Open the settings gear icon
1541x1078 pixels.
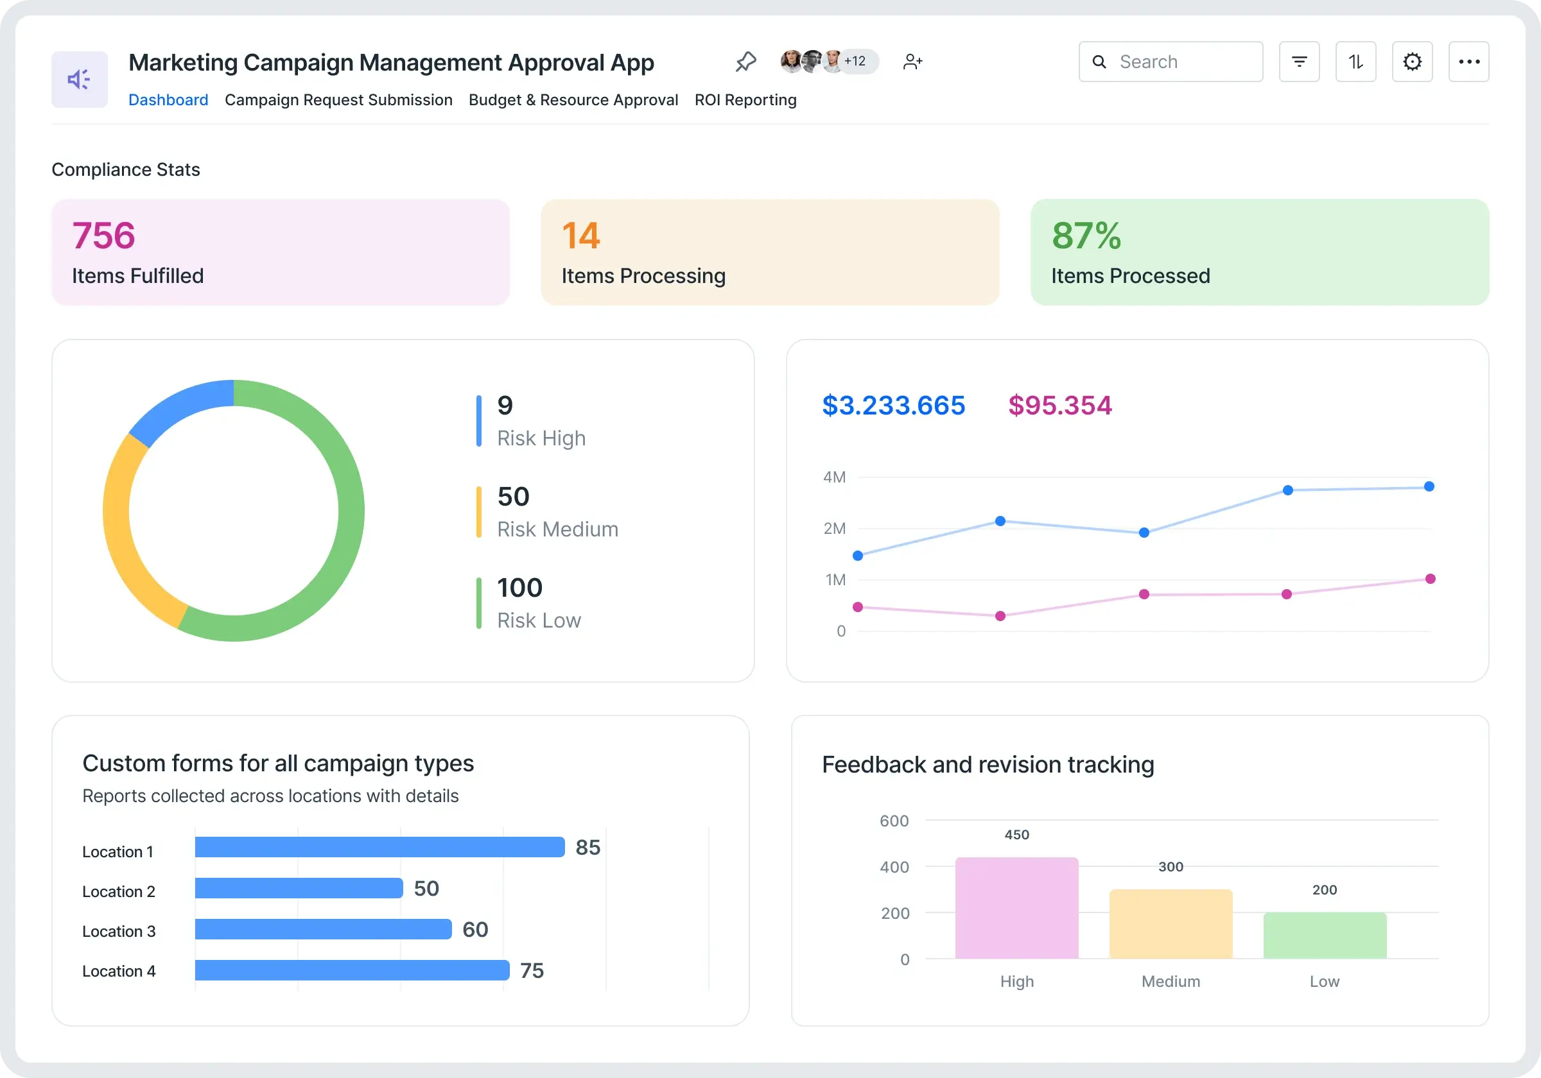[1412, 62]
